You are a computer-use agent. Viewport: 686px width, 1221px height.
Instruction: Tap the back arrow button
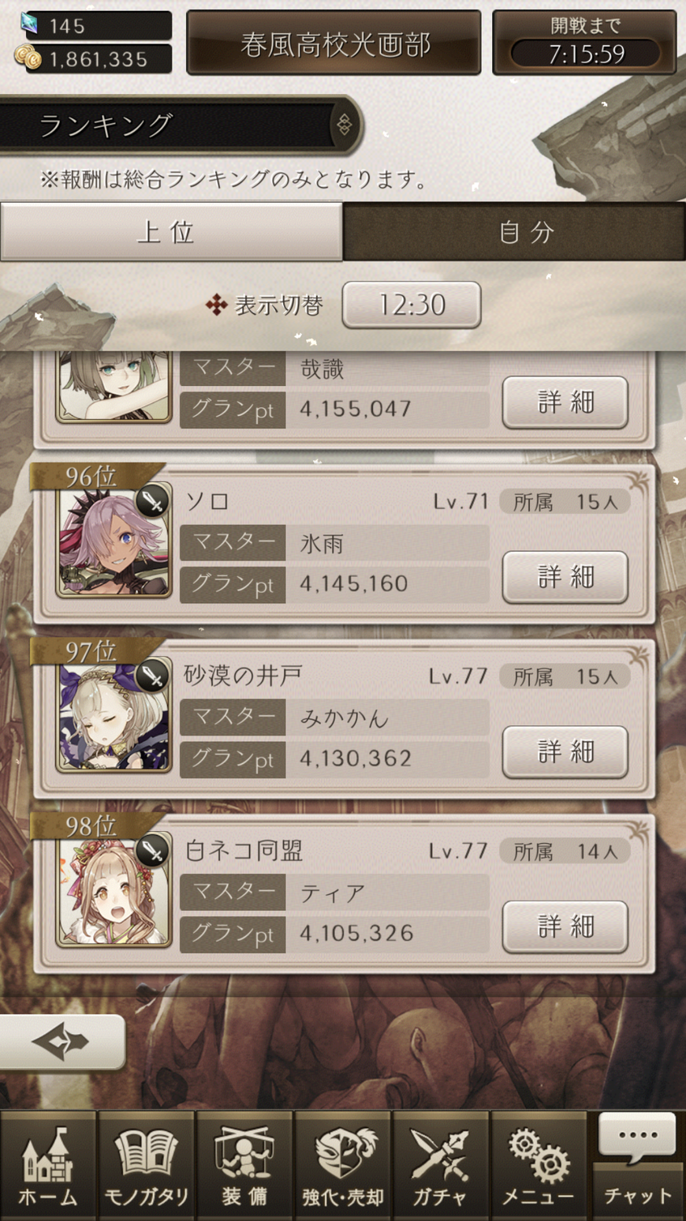tap(62, 1042)
